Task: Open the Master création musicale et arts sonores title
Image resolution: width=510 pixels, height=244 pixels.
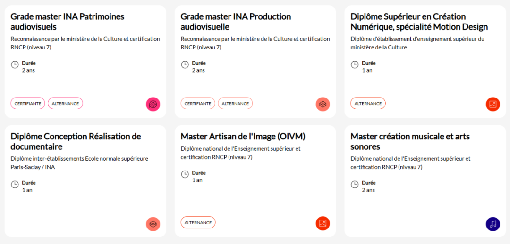Action: click(410, 141)
